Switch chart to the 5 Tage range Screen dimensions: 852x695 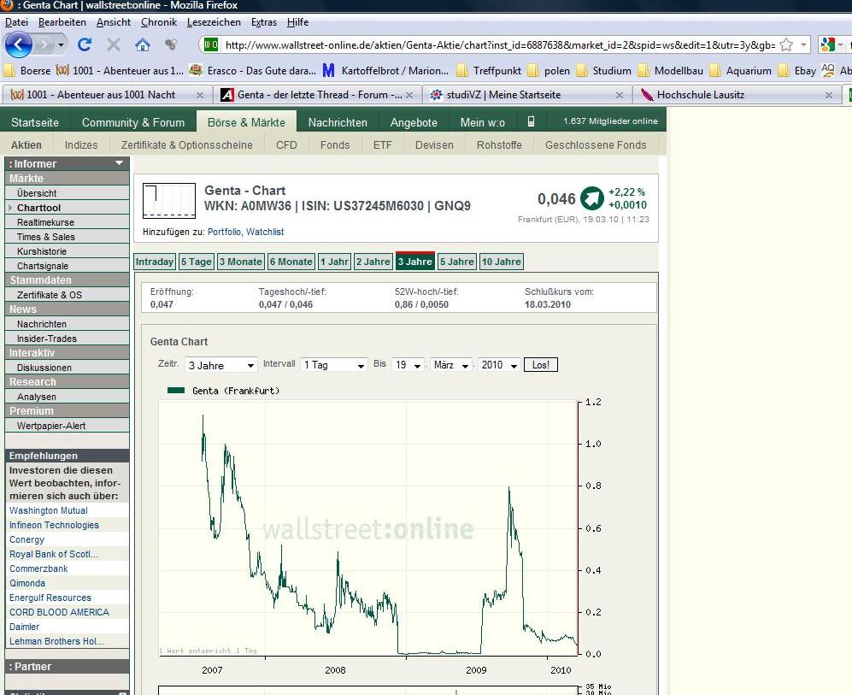[x=197, y=262]
